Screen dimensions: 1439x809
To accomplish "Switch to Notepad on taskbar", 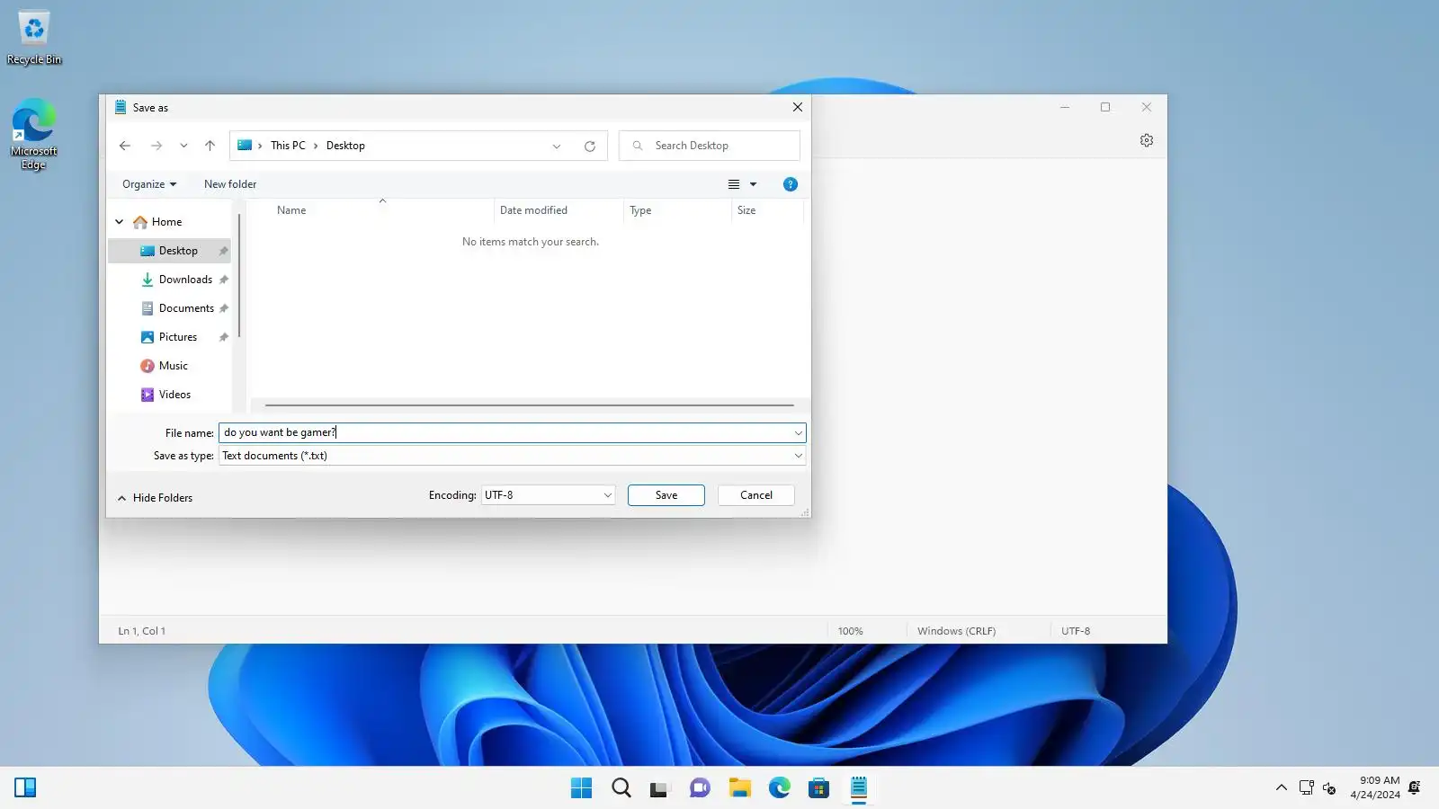I will (x=859, y=788).
